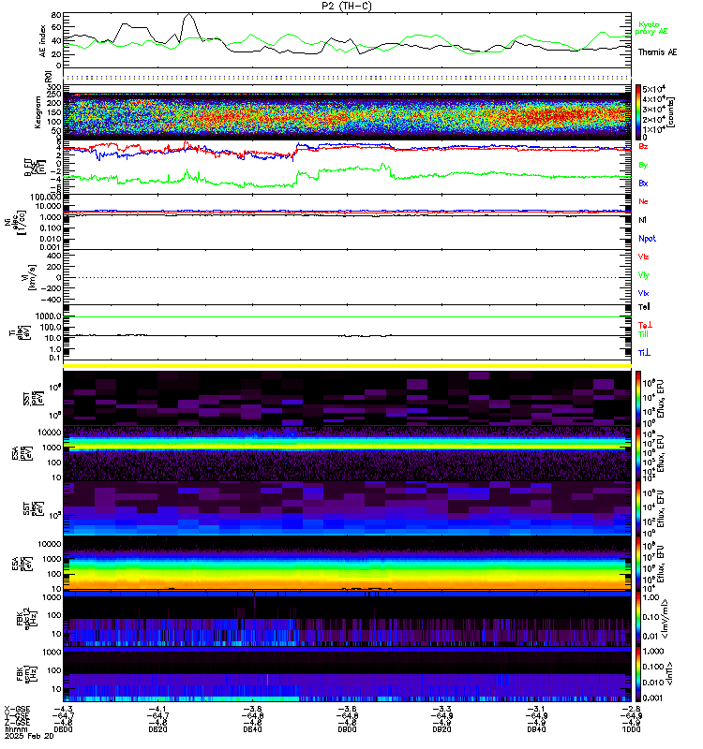
Task: Select the "Themis AE" legend label
Action: pyautogui.click(x=657, y=52)
